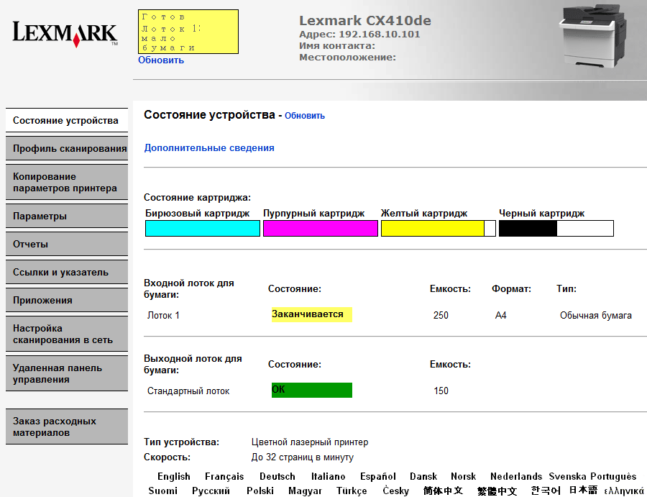The width and height of the screenshot is (647, 497).
Task: Switch language to Česky
Action: tap(395, 491)
